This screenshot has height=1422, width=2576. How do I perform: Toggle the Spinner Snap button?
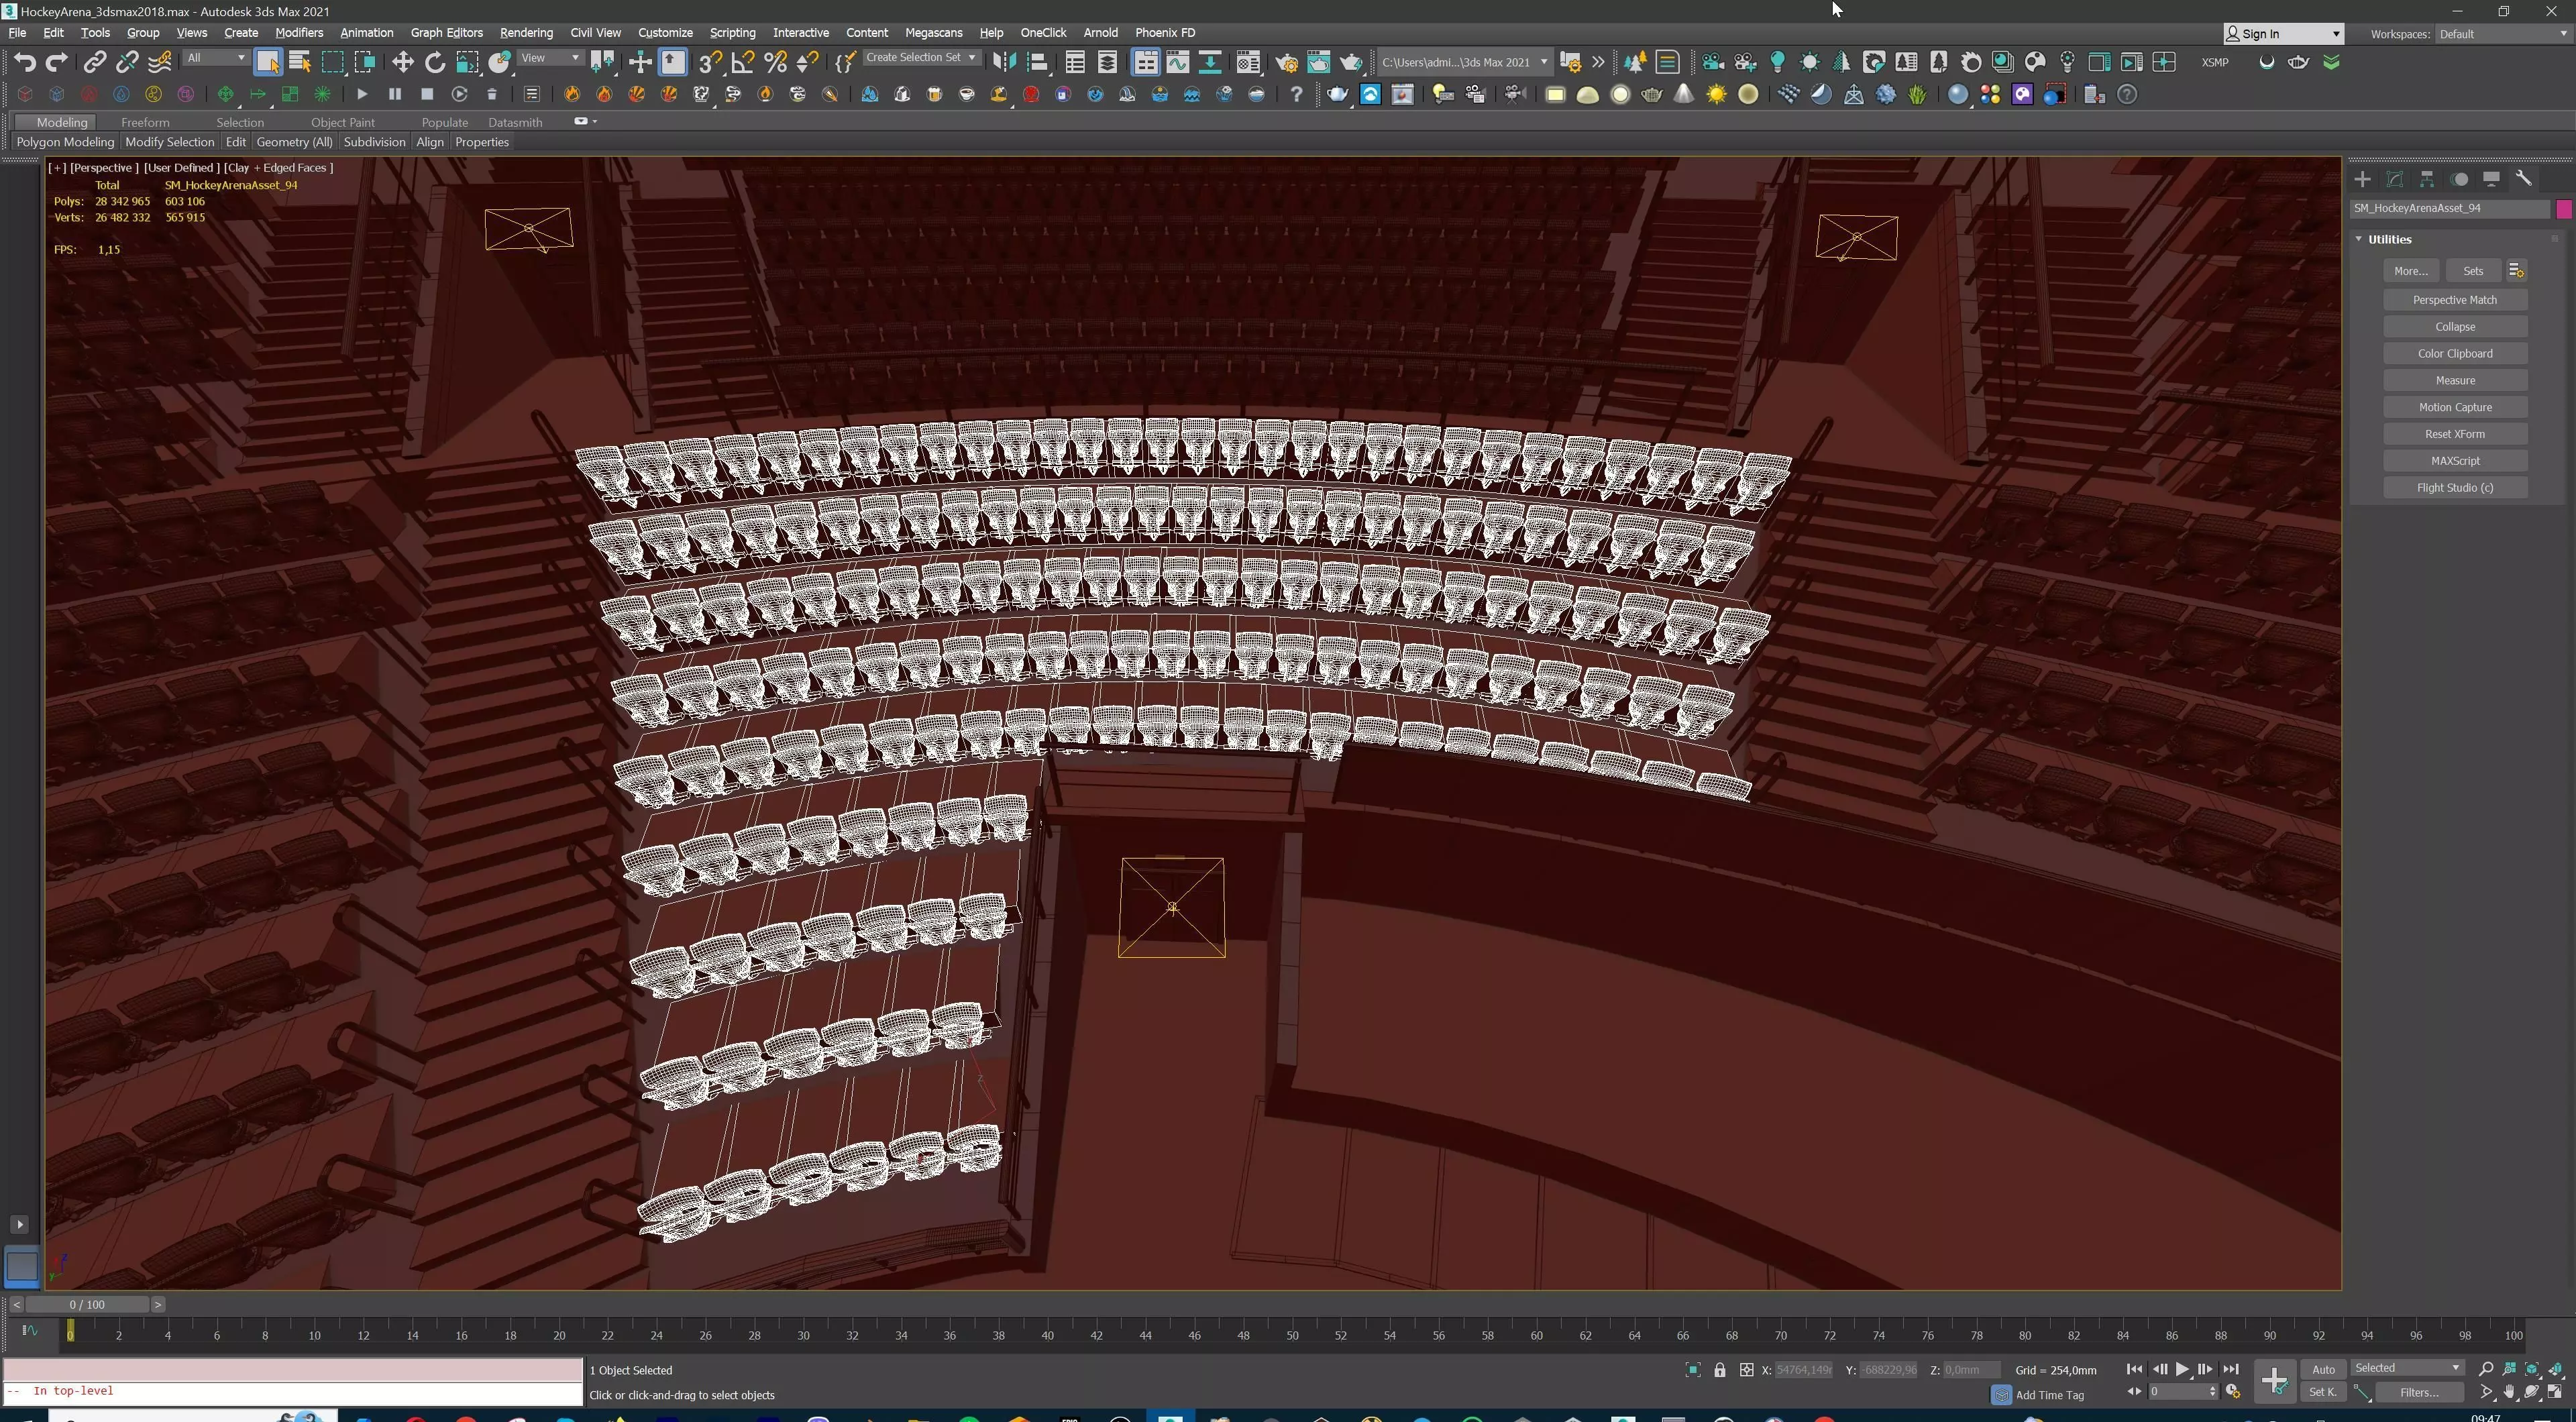click(x=807, y=62)
